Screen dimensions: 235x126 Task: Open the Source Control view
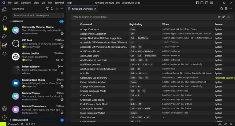[x=4, y=28]
